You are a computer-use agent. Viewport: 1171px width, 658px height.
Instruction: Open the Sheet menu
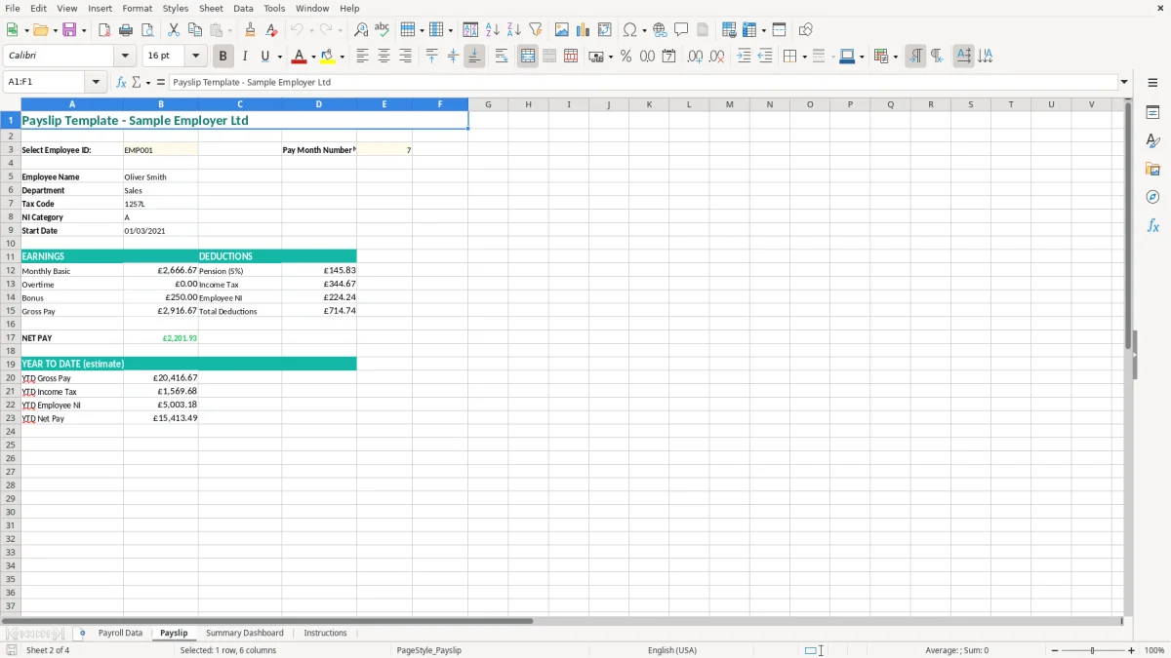pos(211,8)
